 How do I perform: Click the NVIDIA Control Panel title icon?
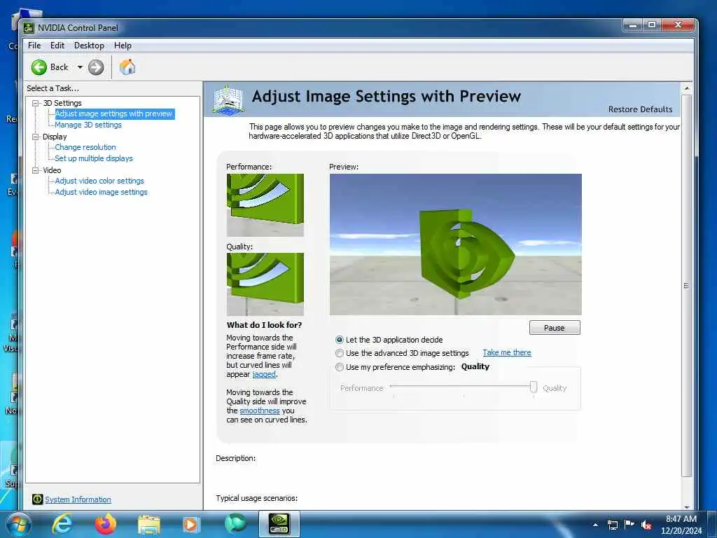tap(29, 28)
